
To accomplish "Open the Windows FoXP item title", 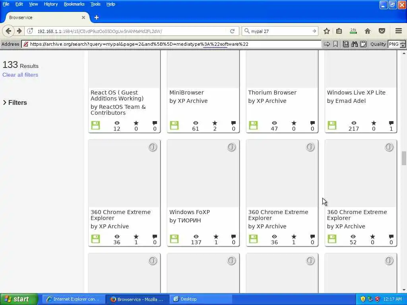I will (190, 212).
